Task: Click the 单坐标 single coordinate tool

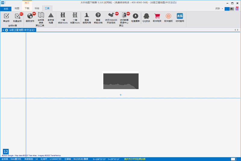Action: (6, 18)
